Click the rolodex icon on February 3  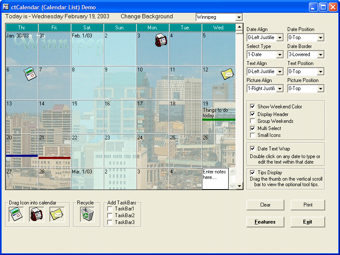pos(161,40)
